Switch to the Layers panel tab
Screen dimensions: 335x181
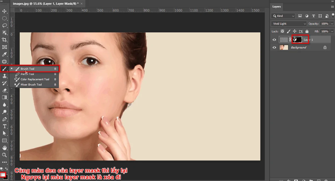click(277, 7)
